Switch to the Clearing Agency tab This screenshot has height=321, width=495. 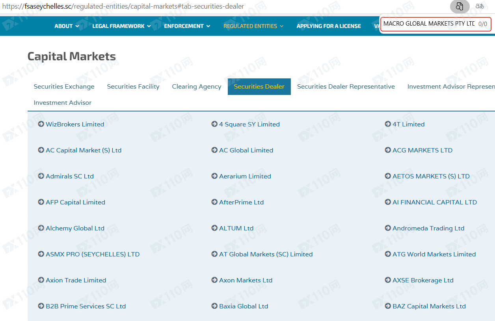[x=197, y=87]
